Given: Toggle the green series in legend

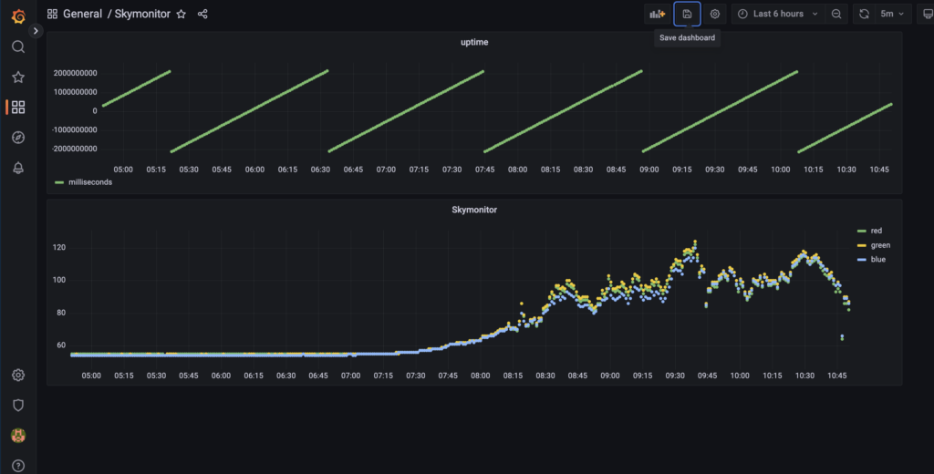Looking at the screenshot, I should point(880,244).
